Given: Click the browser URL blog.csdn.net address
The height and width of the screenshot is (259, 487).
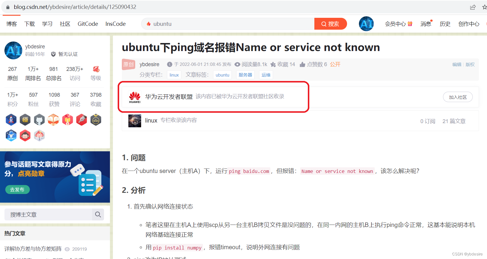Looking at the screenshot, I should [75, 7].
